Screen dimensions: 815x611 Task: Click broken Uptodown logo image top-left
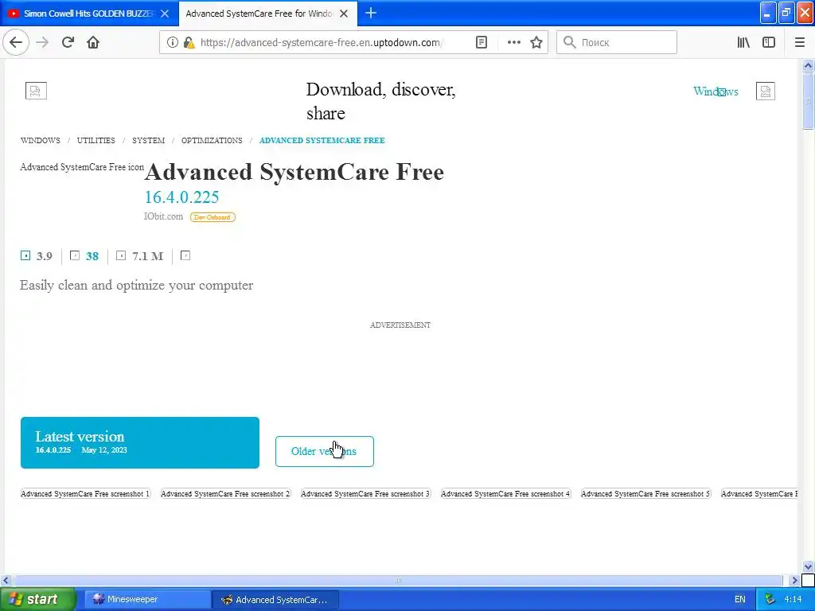pyautogui.click(x=36, y=91)
